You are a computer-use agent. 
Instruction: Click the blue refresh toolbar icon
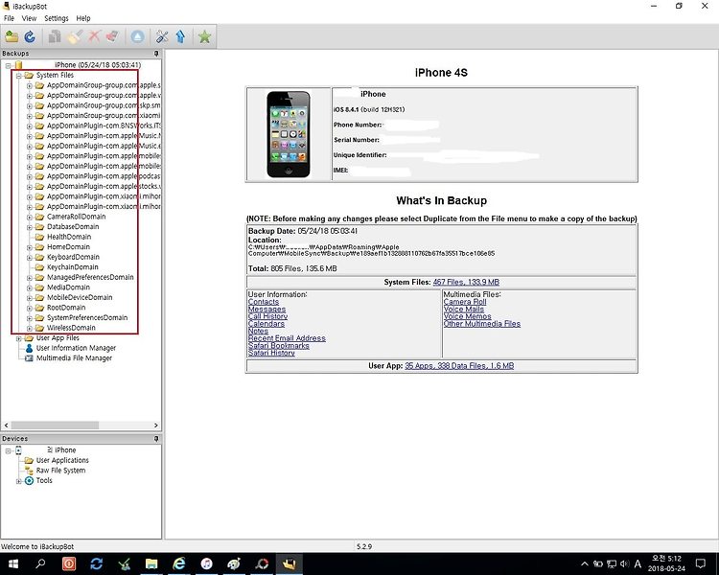(30, 36)
